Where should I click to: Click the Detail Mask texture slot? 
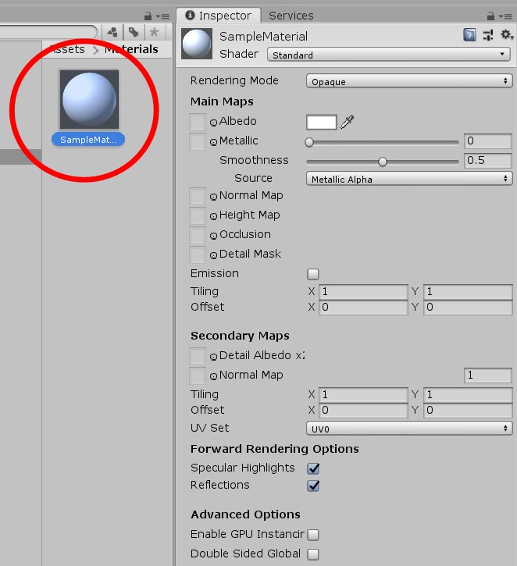198,255
